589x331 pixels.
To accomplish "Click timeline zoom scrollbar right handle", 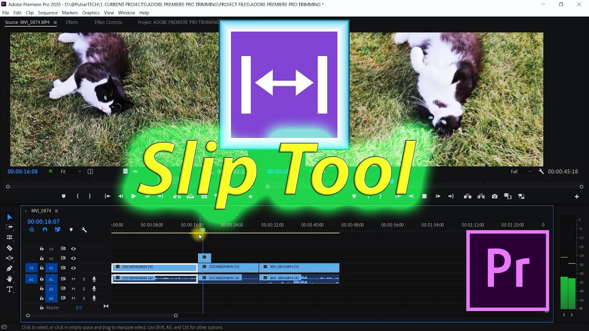I will tap(176, 315).
